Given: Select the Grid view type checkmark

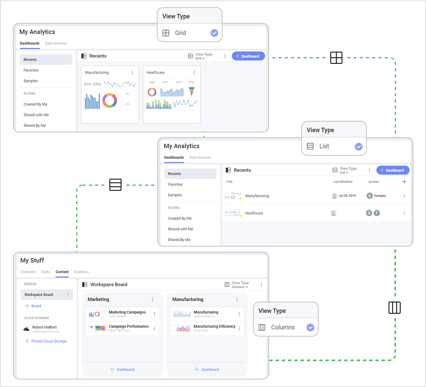Looking at the screenshot, I should click(x=214, y=33).
